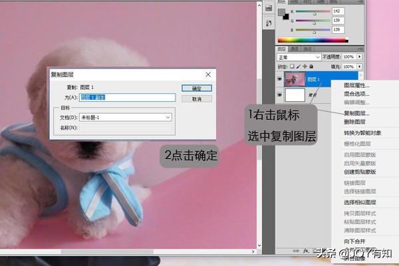Choose 清除图层样式 from context menu
The width and height of the screenshot is (399, 266).
click(360, 231)
